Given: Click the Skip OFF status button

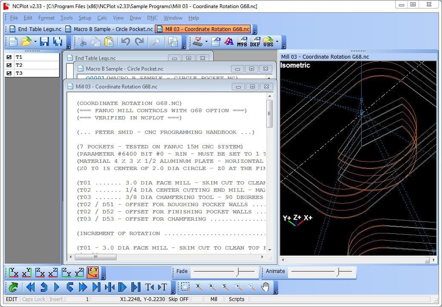Looking at the screenshot, I should tap(179, 299).
